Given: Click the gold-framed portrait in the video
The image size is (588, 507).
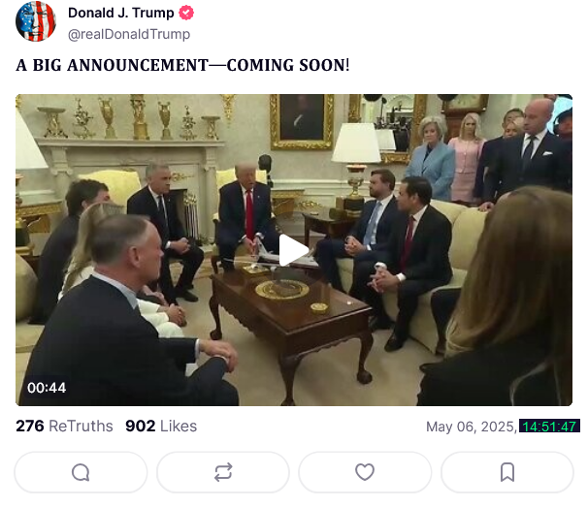Looking at the screenshot, I should [302, 121].
